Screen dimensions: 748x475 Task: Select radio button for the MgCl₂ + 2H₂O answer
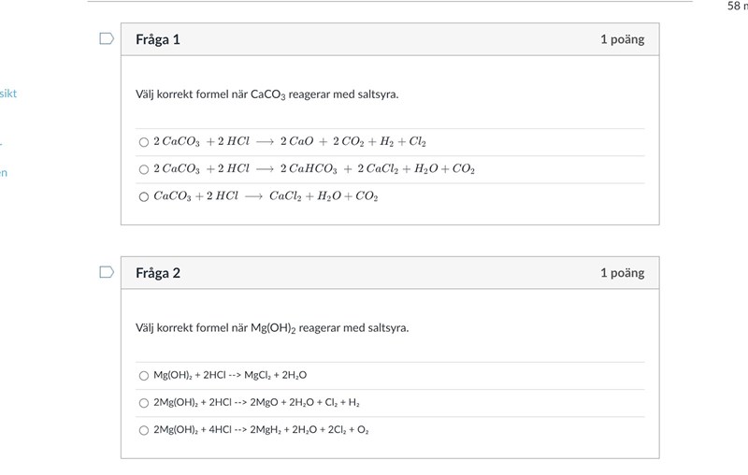(x=144, y=375)
